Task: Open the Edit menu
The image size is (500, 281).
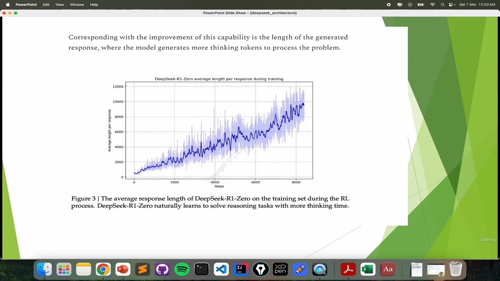Action: 46,5
